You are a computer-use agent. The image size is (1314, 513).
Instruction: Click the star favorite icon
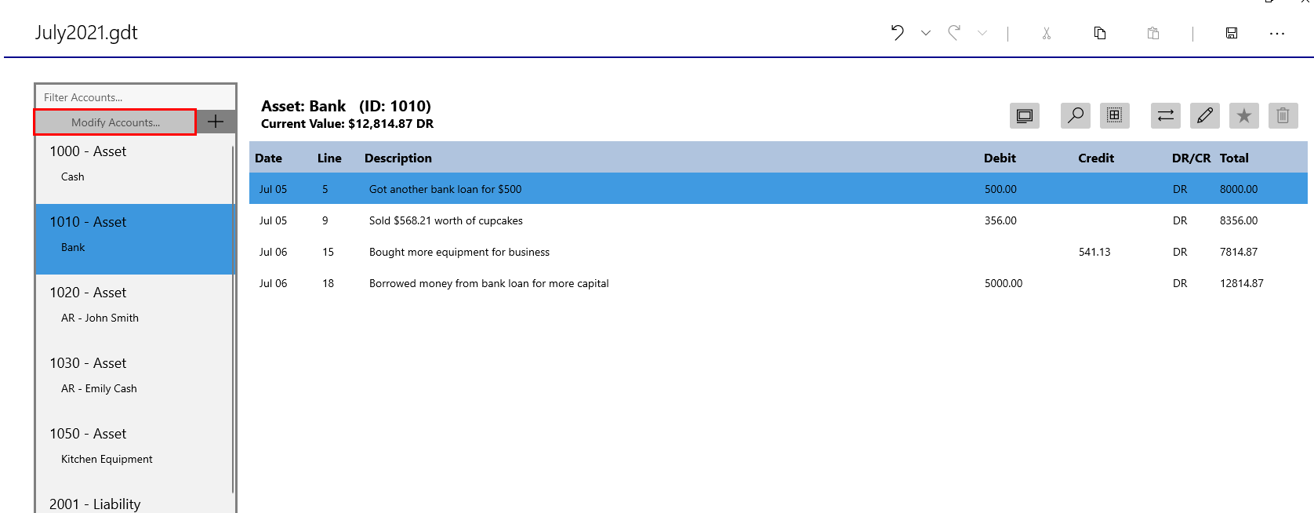coord(1244,116)
